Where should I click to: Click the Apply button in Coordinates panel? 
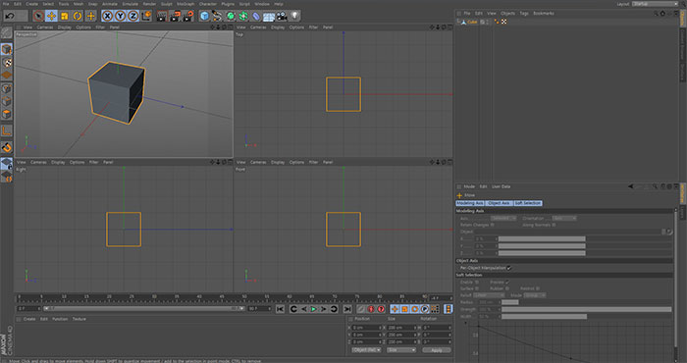pyautogui.click(x=437, y=350)
